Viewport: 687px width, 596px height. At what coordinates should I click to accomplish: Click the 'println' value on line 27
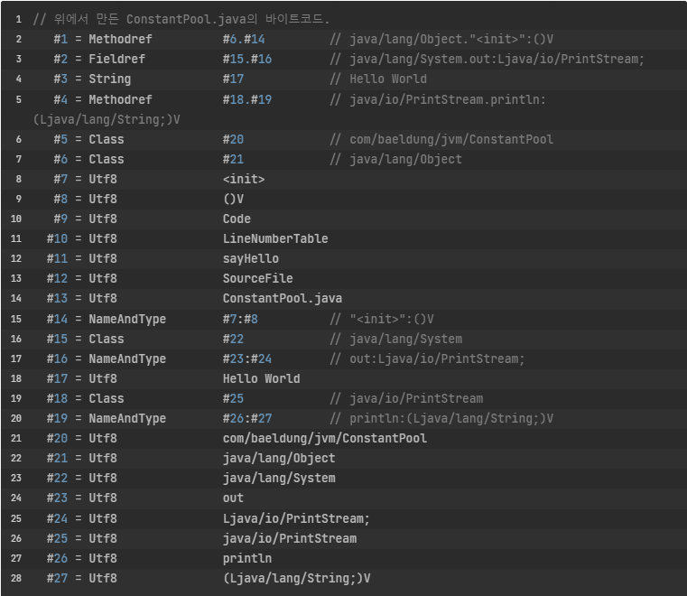tap(247, 558)
